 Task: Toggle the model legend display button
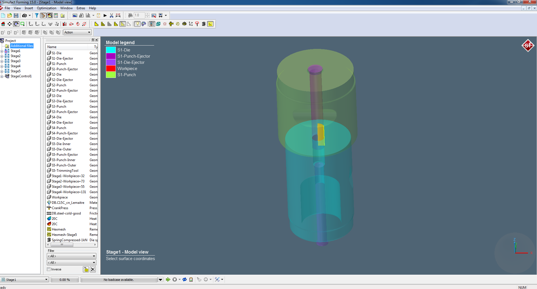click(152, 24)
